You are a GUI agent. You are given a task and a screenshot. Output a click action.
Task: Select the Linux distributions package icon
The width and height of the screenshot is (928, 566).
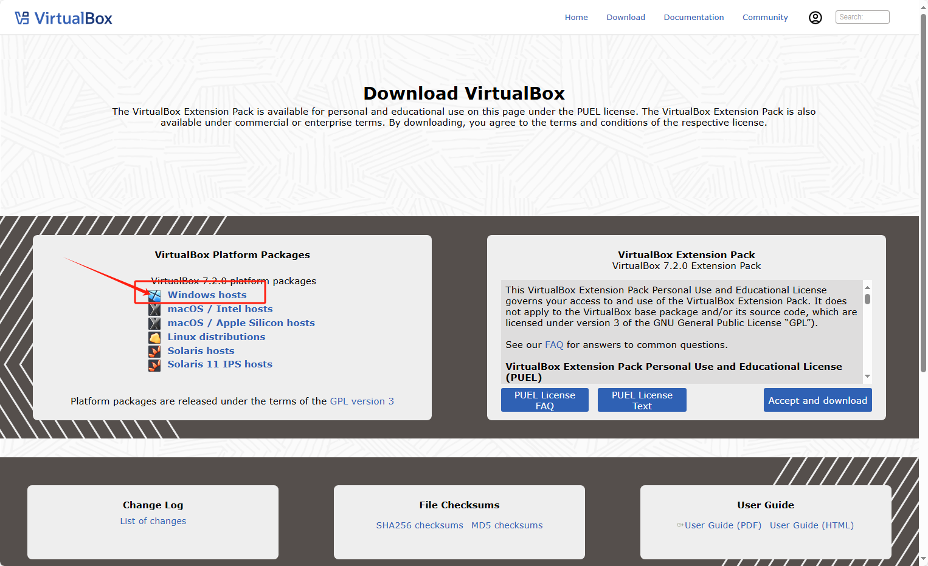pyautogui.click(x=155, y=337)
